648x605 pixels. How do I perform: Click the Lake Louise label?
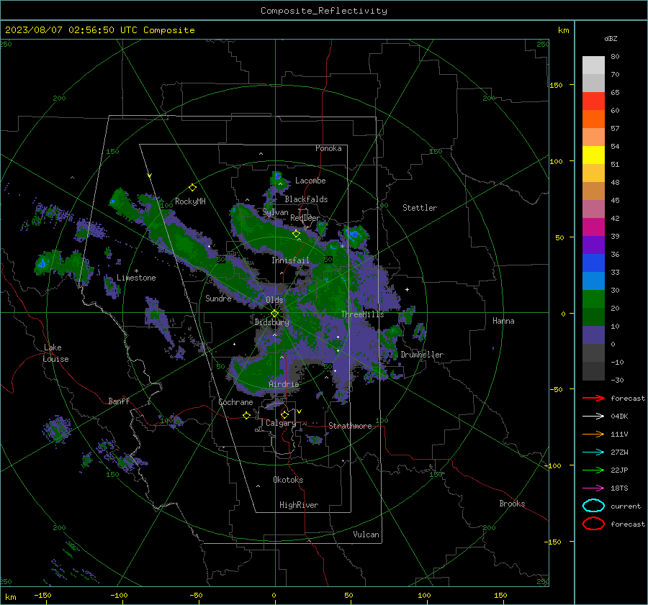[55, 353]
